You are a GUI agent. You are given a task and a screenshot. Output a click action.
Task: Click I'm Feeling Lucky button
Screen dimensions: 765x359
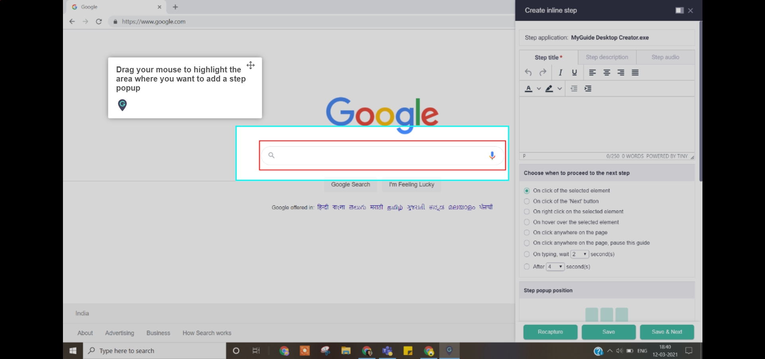pos(412,184)
